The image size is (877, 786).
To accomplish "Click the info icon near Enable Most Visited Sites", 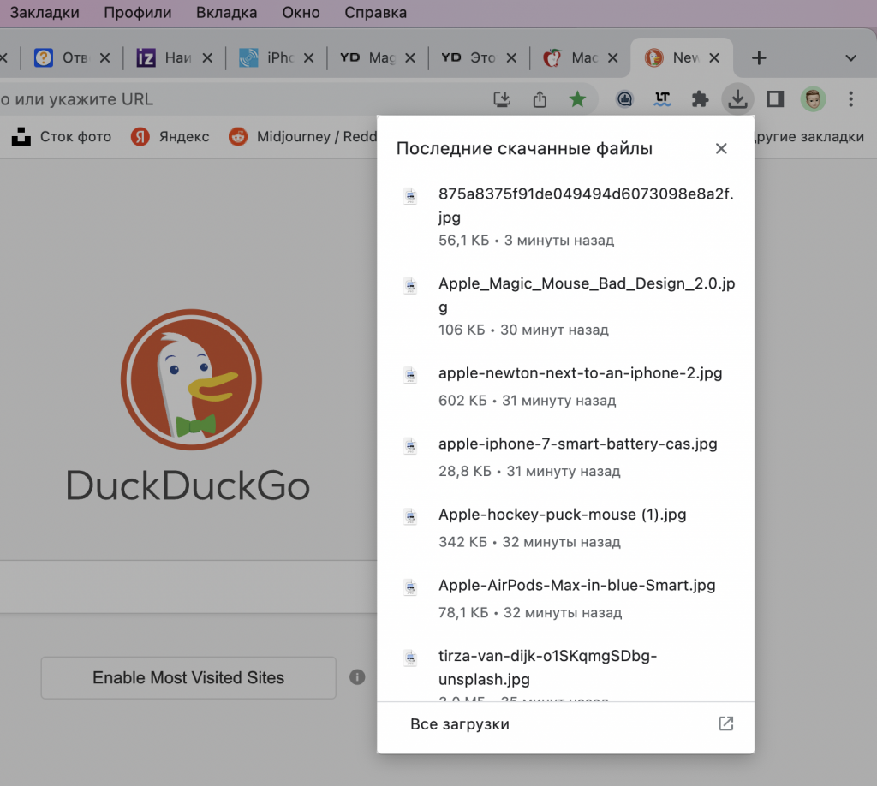I will click(x=357, y=676).
